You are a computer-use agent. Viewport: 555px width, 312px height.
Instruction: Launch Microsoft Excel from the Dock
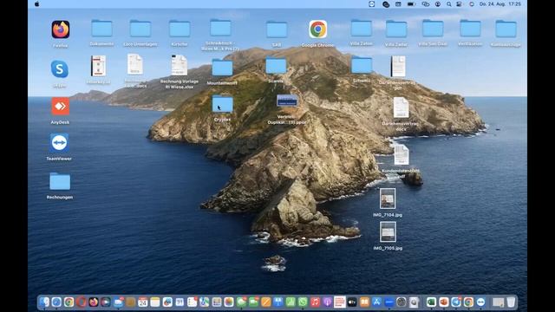coord(431,302)
